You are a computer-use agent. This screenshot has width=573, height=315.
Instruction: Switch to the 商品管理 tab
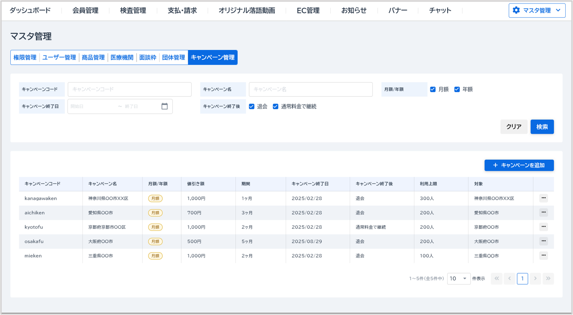pyautogui.click(x=93, y=58)
